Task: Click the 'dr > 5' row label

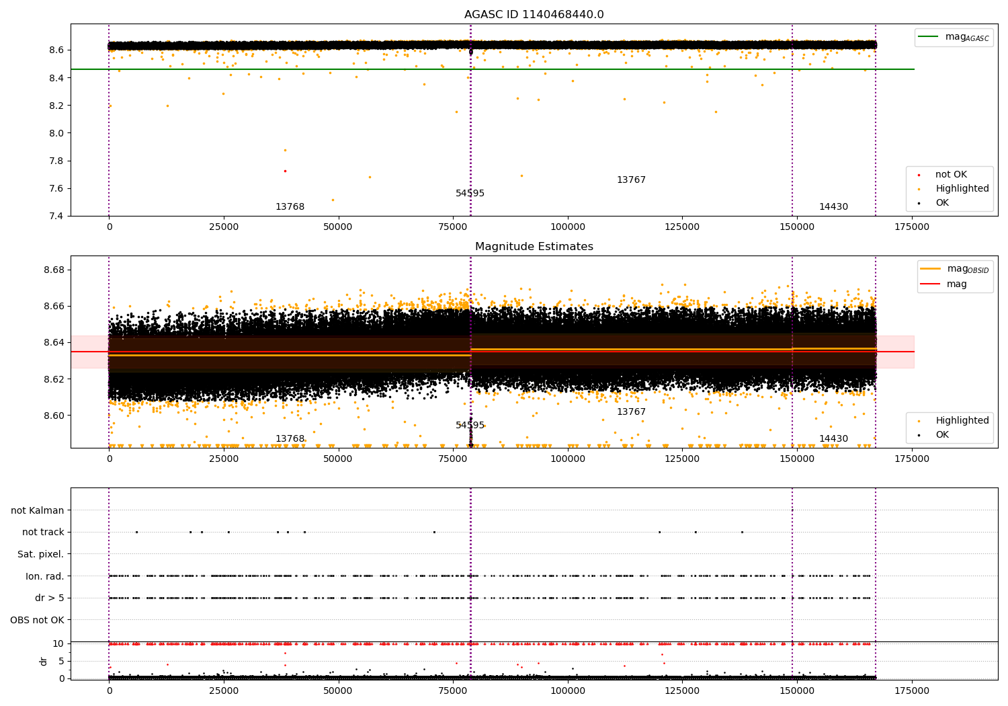Action: pyautogui.click(x=50, y=598)
